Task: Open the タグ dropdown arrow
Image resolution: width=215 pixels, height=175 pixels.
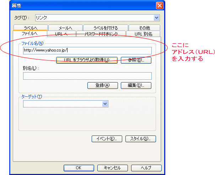Action: [156, 18]
